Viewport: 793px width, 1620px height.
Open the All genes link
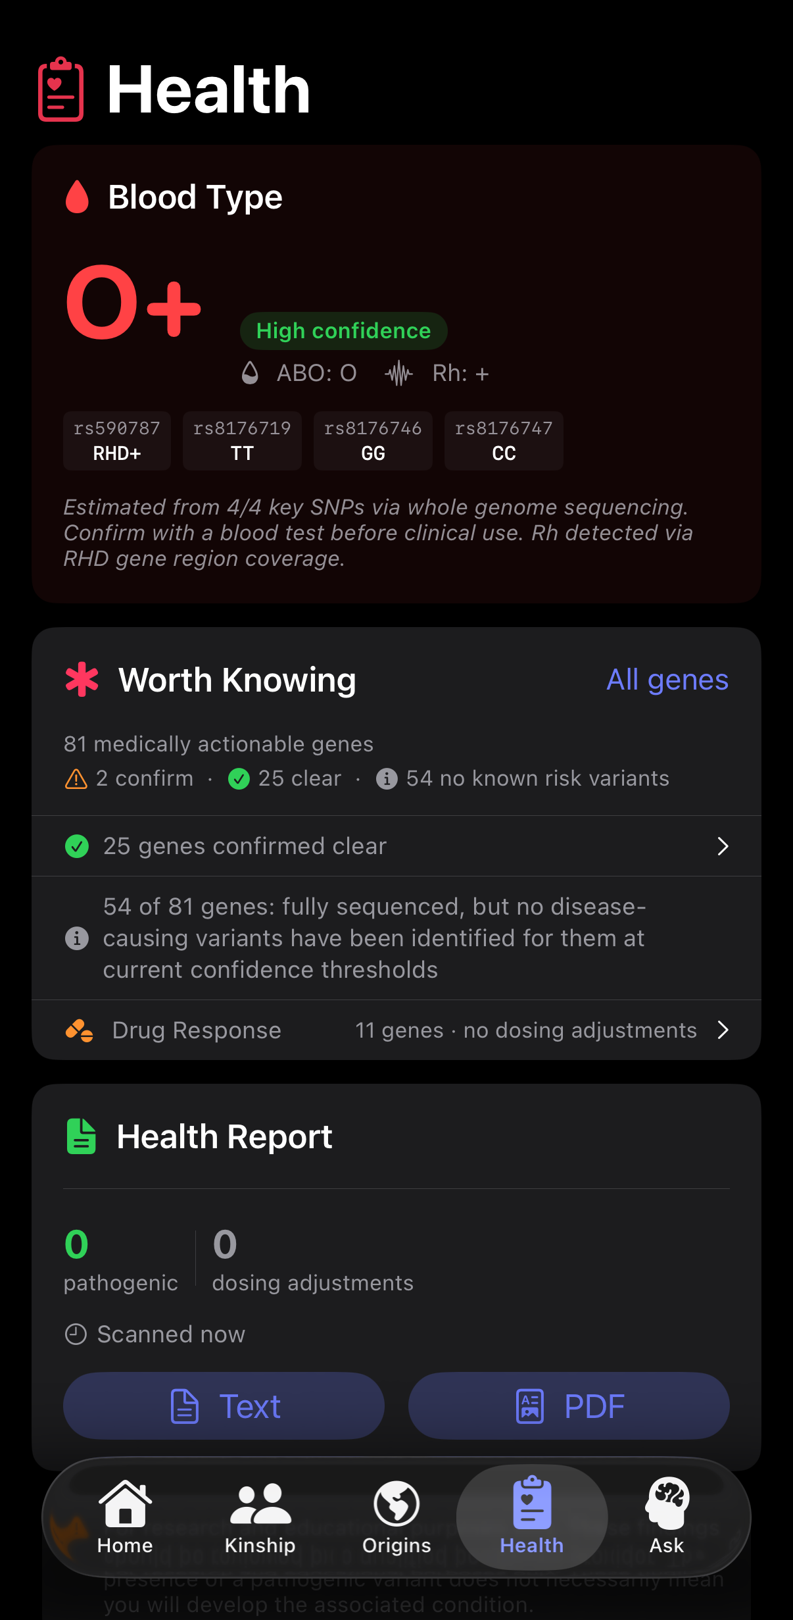pos(666,680)
